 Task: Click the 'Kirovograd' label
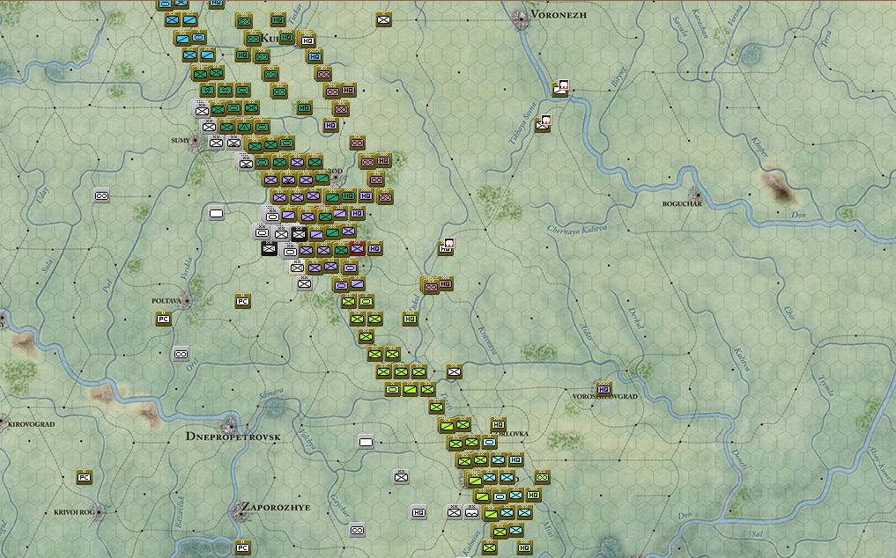coord(32,424)
